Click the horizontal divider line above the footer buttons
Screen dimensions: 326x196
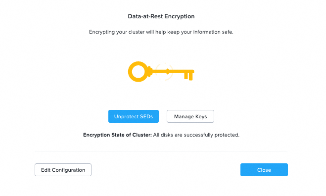tap(161, 151)
